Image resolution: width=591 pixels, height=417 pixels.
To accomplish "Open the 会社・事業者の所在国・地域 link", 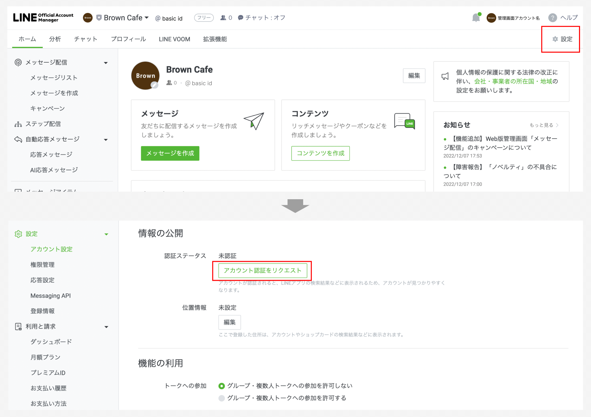I will (513, 82).
